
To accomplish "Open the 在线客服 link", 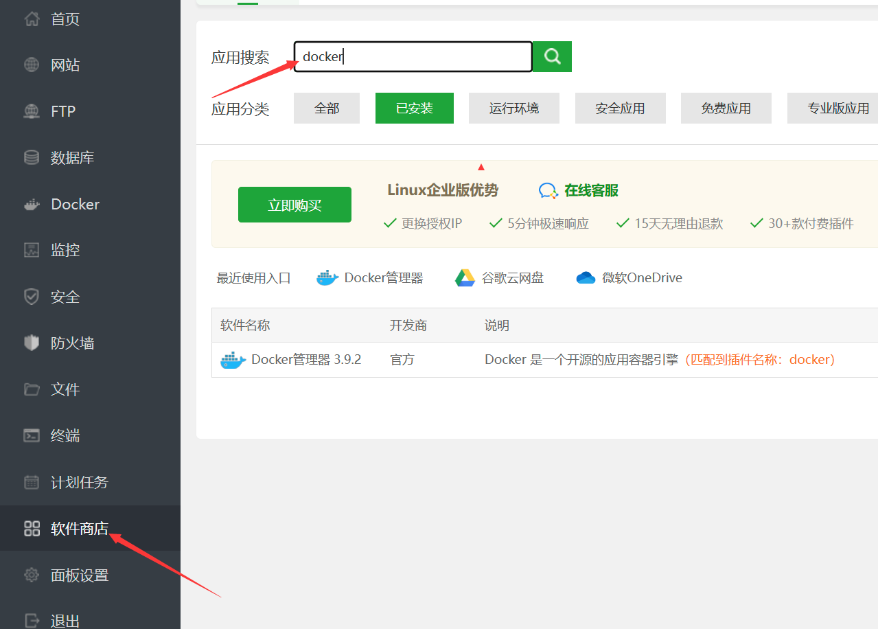I will tap(590, 191).
